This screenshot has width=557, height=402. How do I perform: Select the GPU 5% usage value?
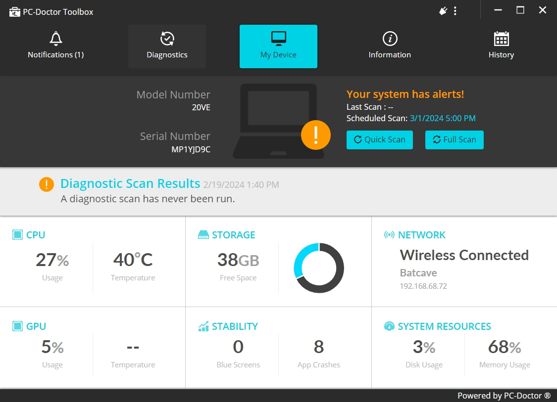(52, 347)
